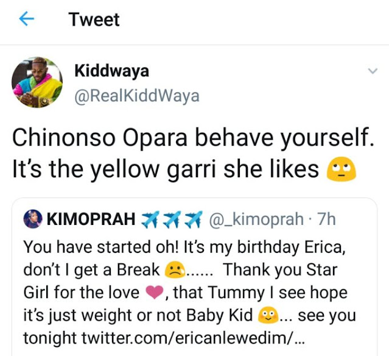Image resolution: width=389 pixels, height=356 pixels.
Task: Open the KIMOPRAH display name
Action: 91,219
